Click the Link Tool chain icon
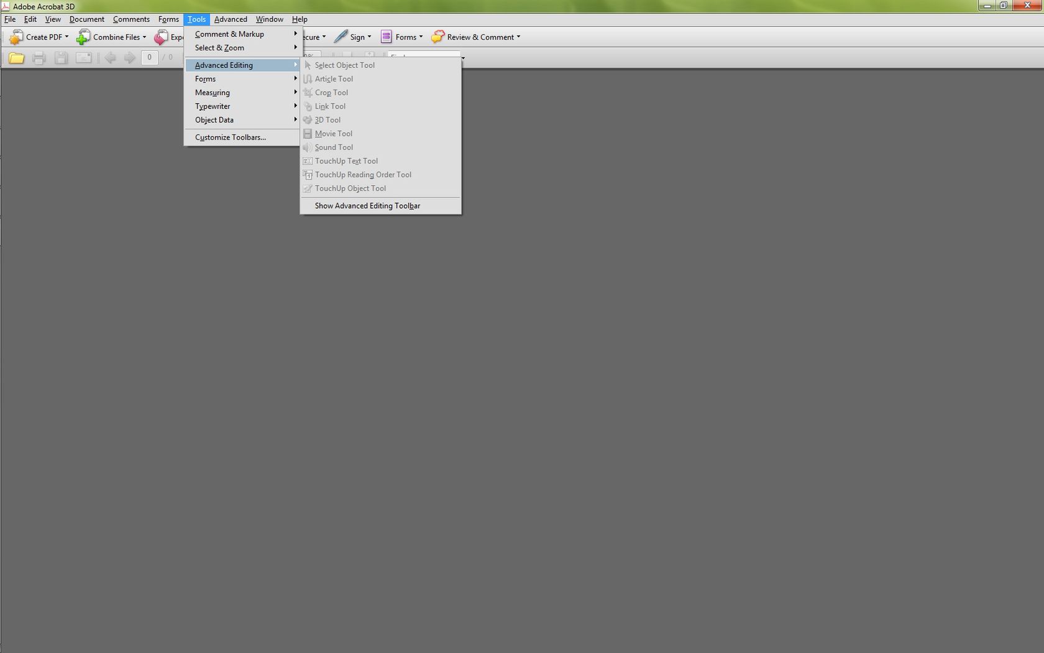 (x=308, y=106)
